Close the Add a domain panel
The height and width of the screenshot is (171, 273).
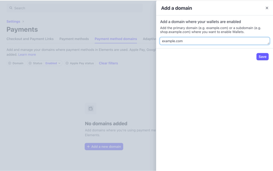point(267,8)
